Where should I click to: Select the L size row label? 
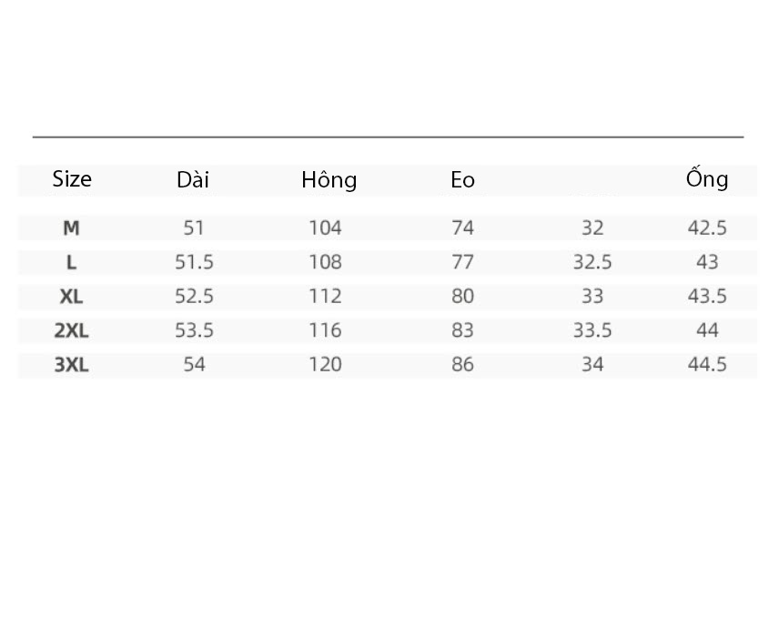(x=71, y=262)
